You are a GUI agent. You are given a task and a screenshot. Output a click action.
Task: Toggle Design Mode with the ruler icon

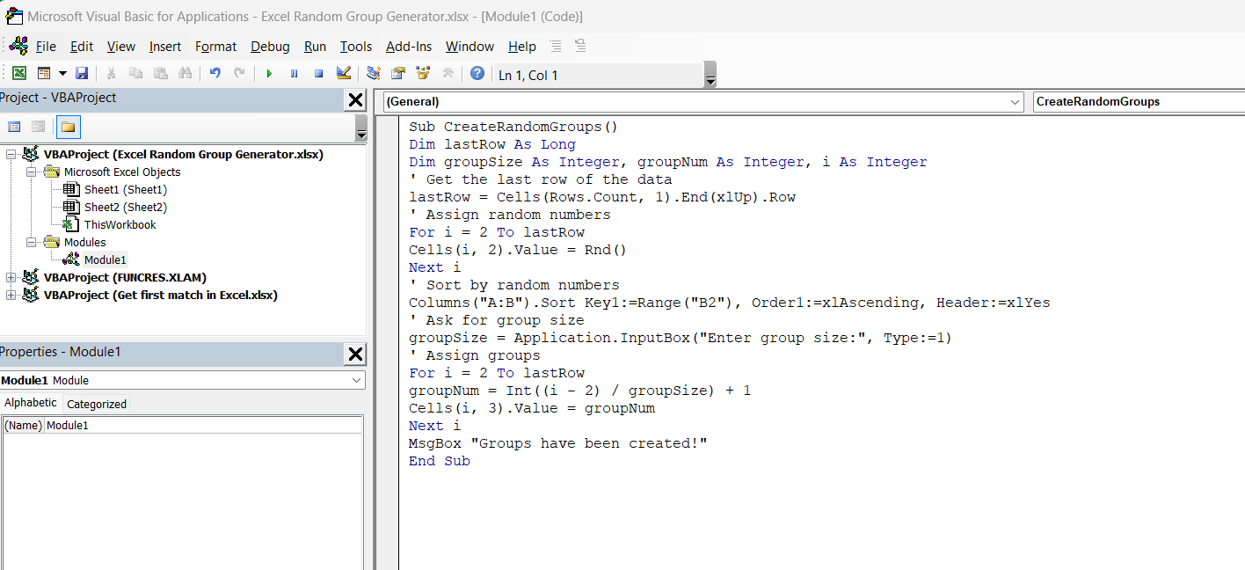(x=344, y=74)
